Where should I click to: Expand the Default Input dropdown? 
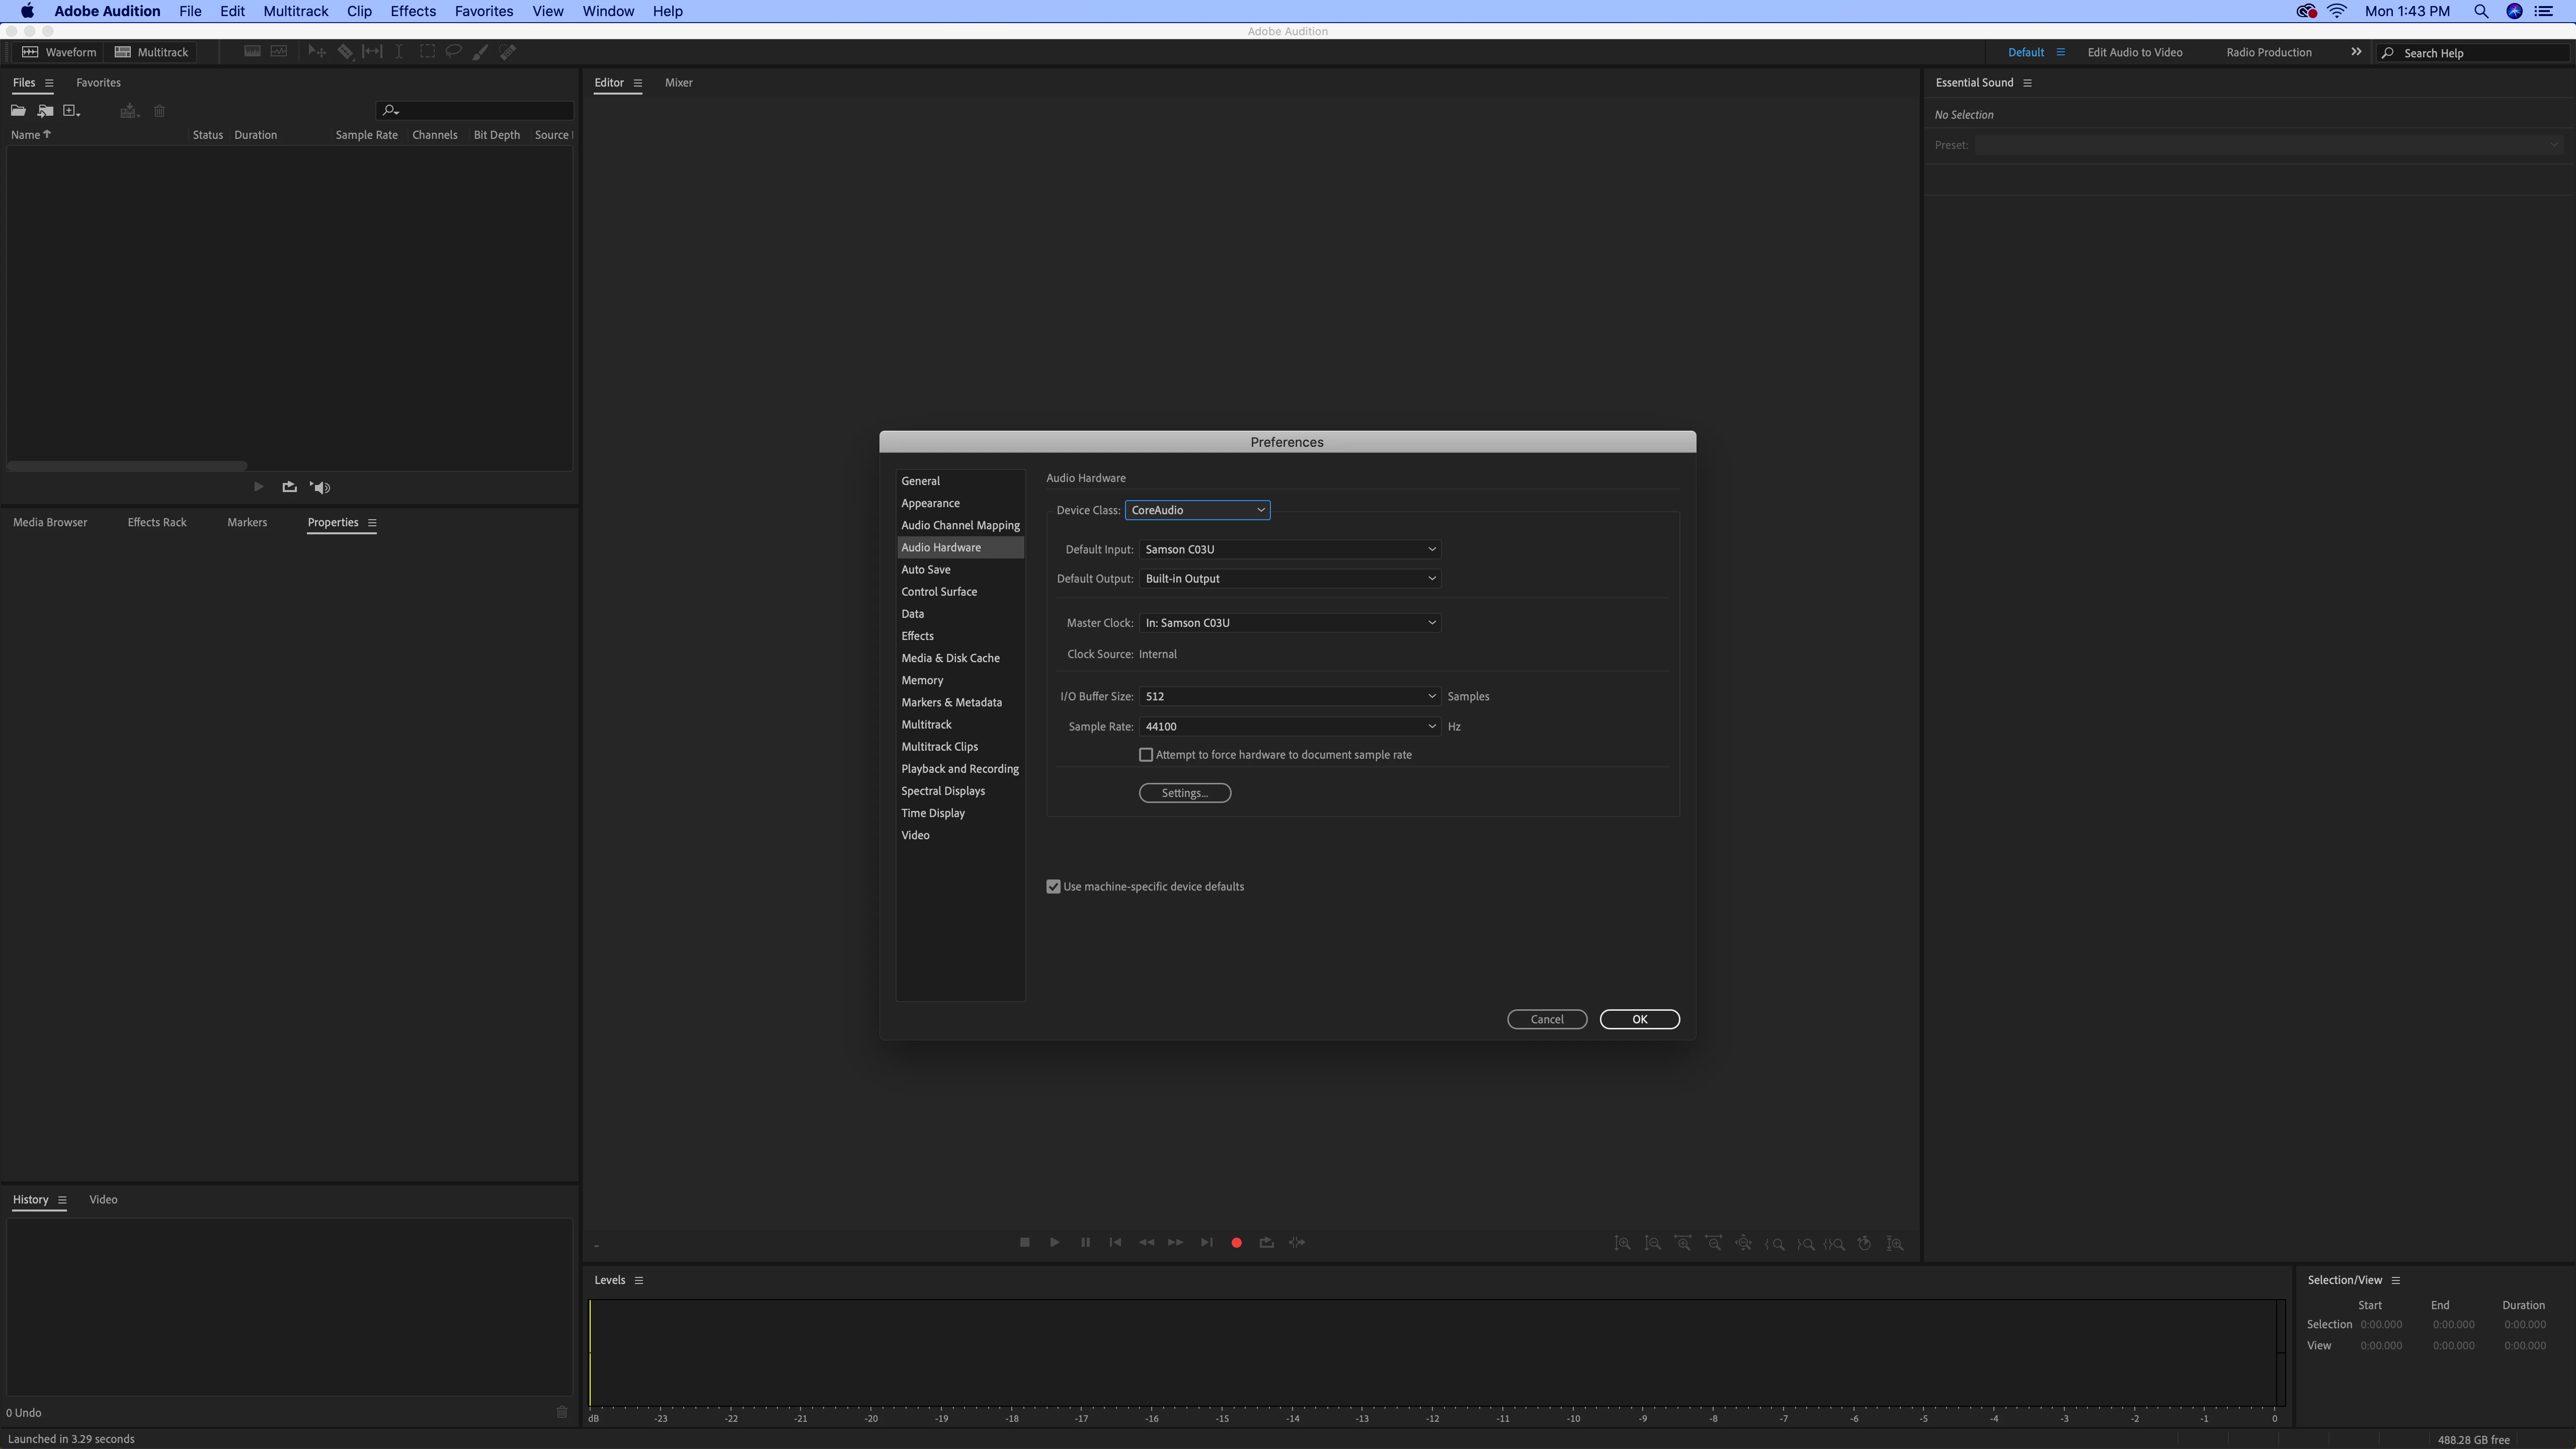coord(1289,549)
